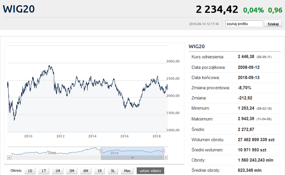Click the average value 2 272,87
The height and width of the screenshot is (175, 285).
click(246, 130)
